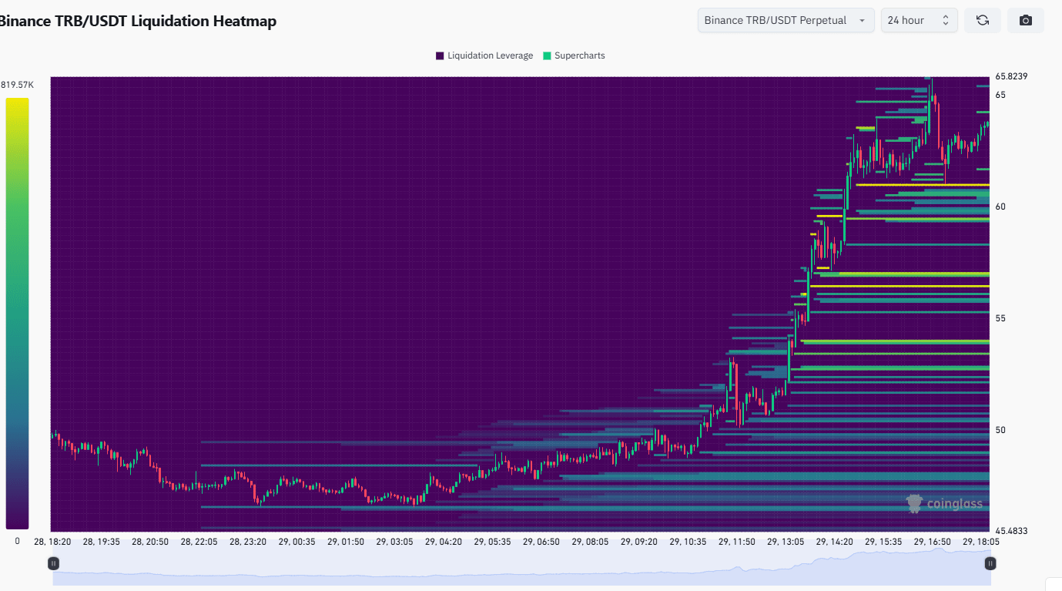The height and width of the screenshot is (591, 1062).
Task: Take a chart screenshot with the camera button
Action: point(1026,20)
